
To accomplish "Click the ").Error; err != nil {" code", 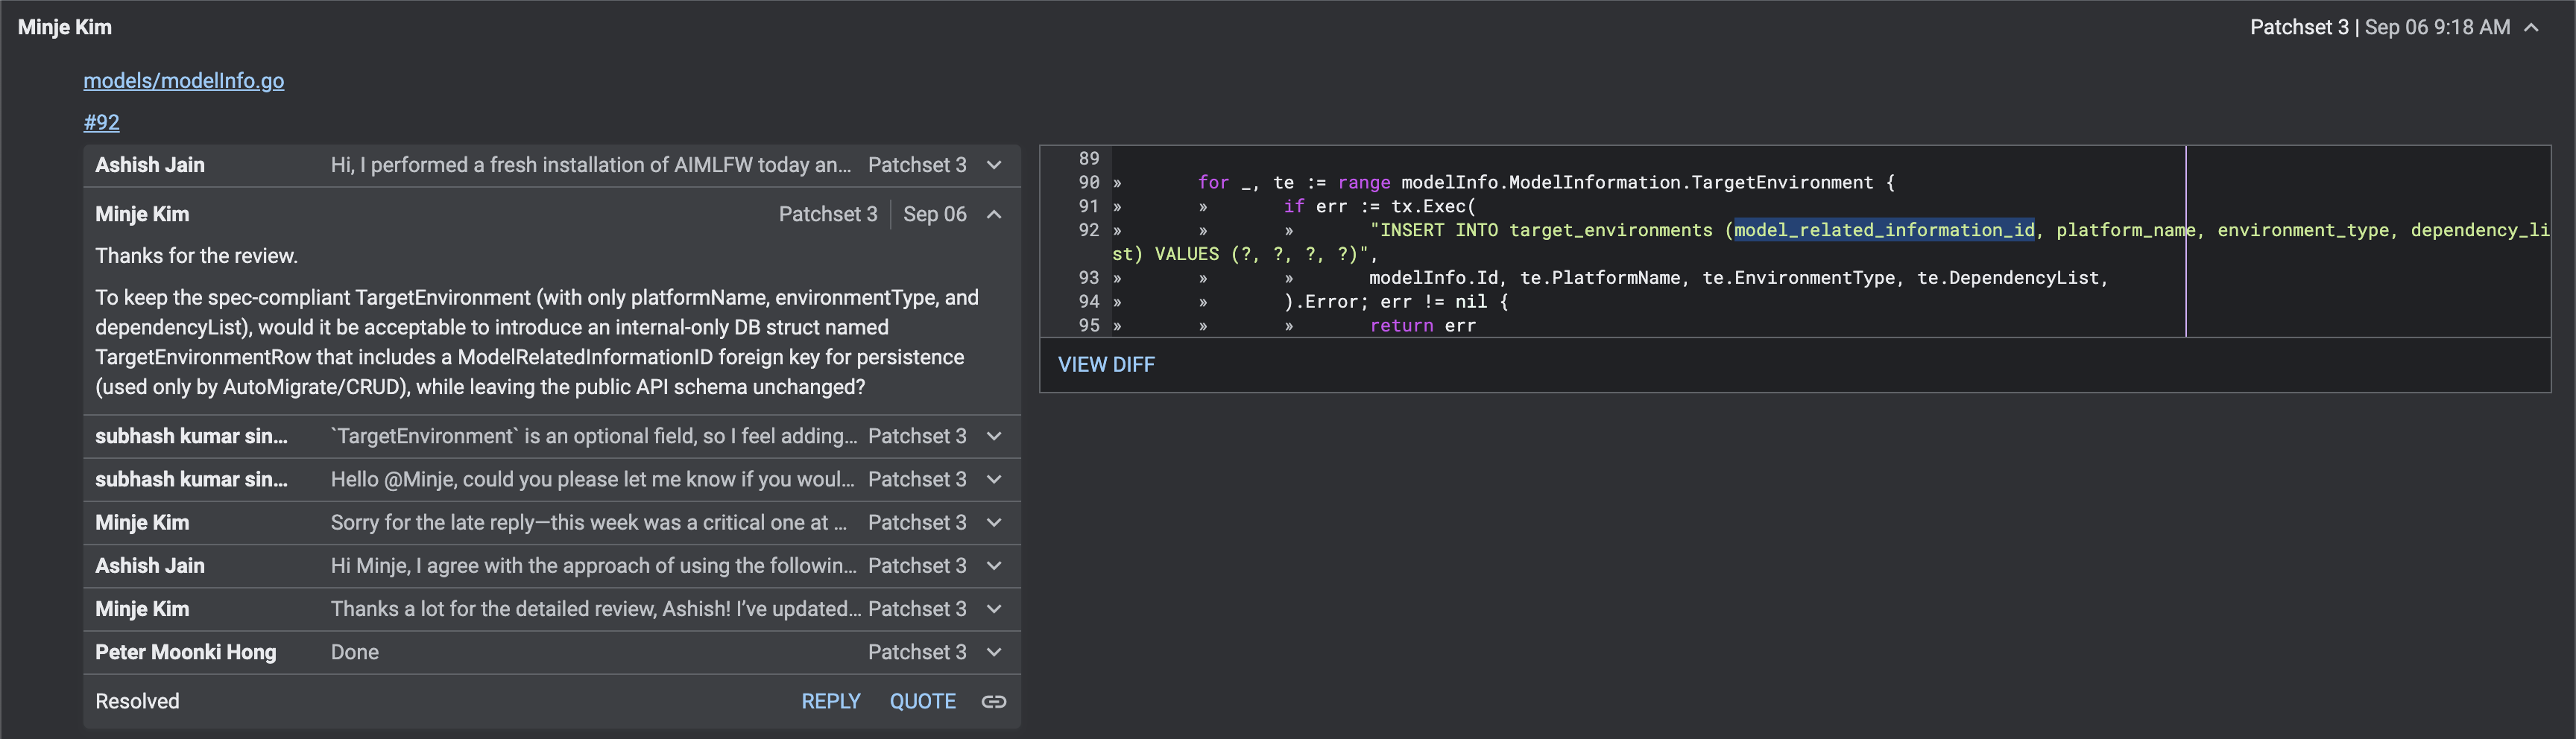I will click(1396, 302).
